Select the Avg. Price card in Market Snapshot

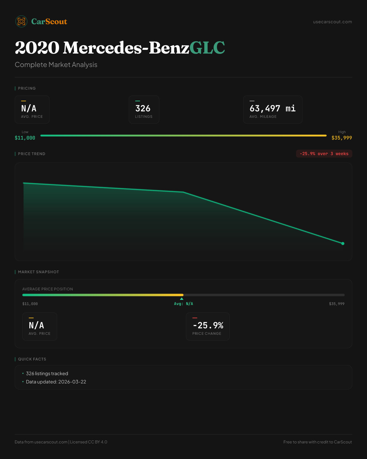pos(40,327)
